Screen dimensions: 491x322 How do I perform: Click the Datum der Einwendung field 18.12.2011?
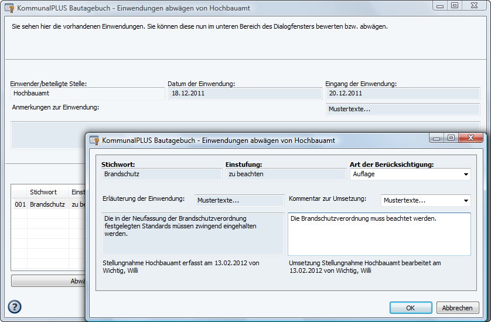click(245, 93)
